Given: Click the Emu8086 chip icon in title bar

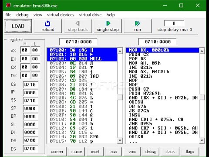Looking at the screenshot, I should pyautogui.click(x=8, y=5).
